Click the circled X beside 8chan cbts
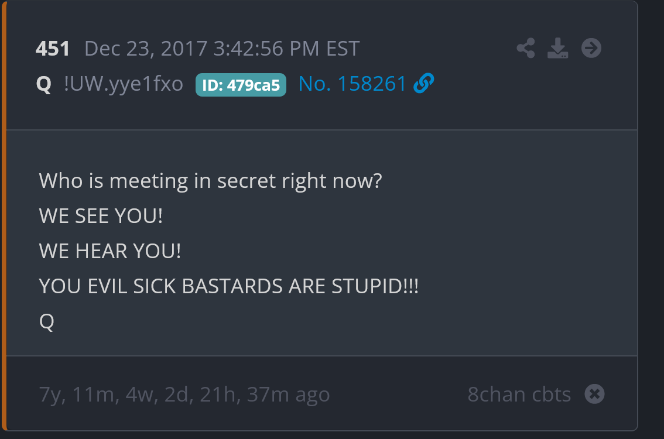The width and height of the screenshot is (664, 439). [594, 394]
